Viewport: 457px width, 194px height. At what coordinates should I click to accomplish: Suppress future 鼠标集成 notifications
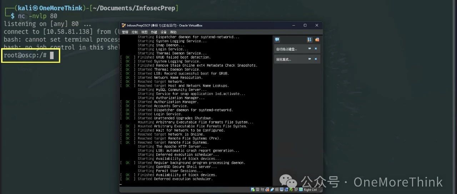pos(310,59)
